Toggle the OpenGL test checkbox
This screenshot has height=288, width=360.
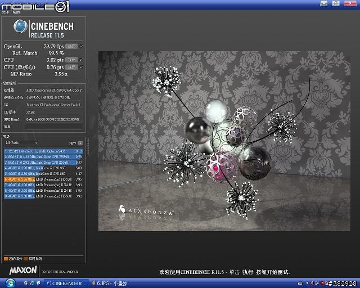81,46
